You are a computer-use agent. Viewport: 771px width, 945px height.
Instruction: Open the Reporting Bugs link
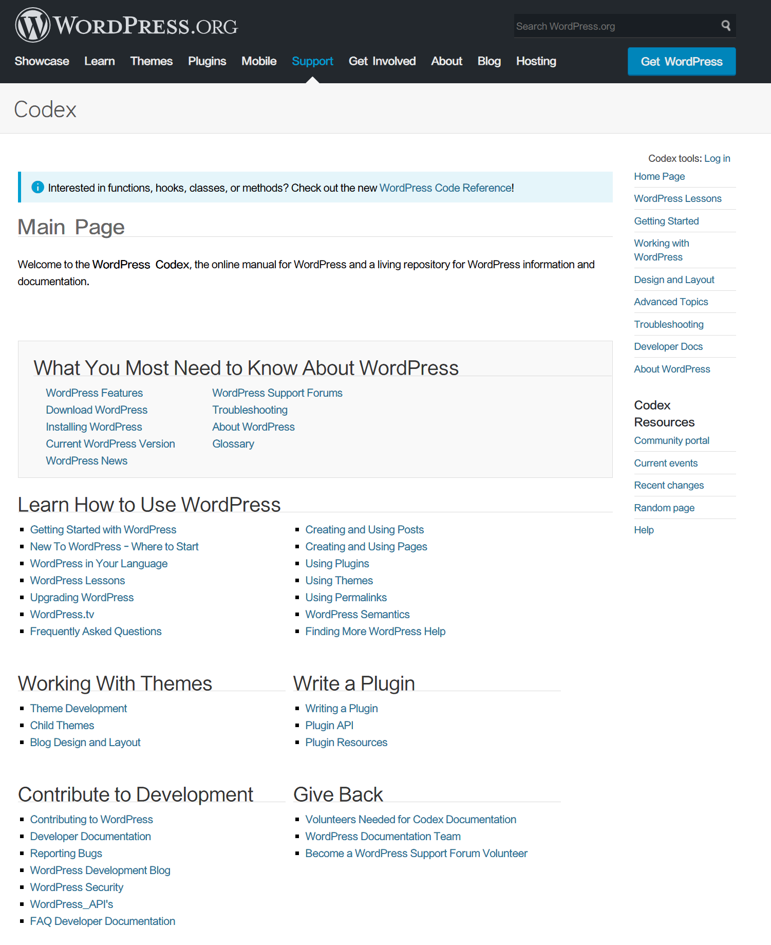[66, 854]
